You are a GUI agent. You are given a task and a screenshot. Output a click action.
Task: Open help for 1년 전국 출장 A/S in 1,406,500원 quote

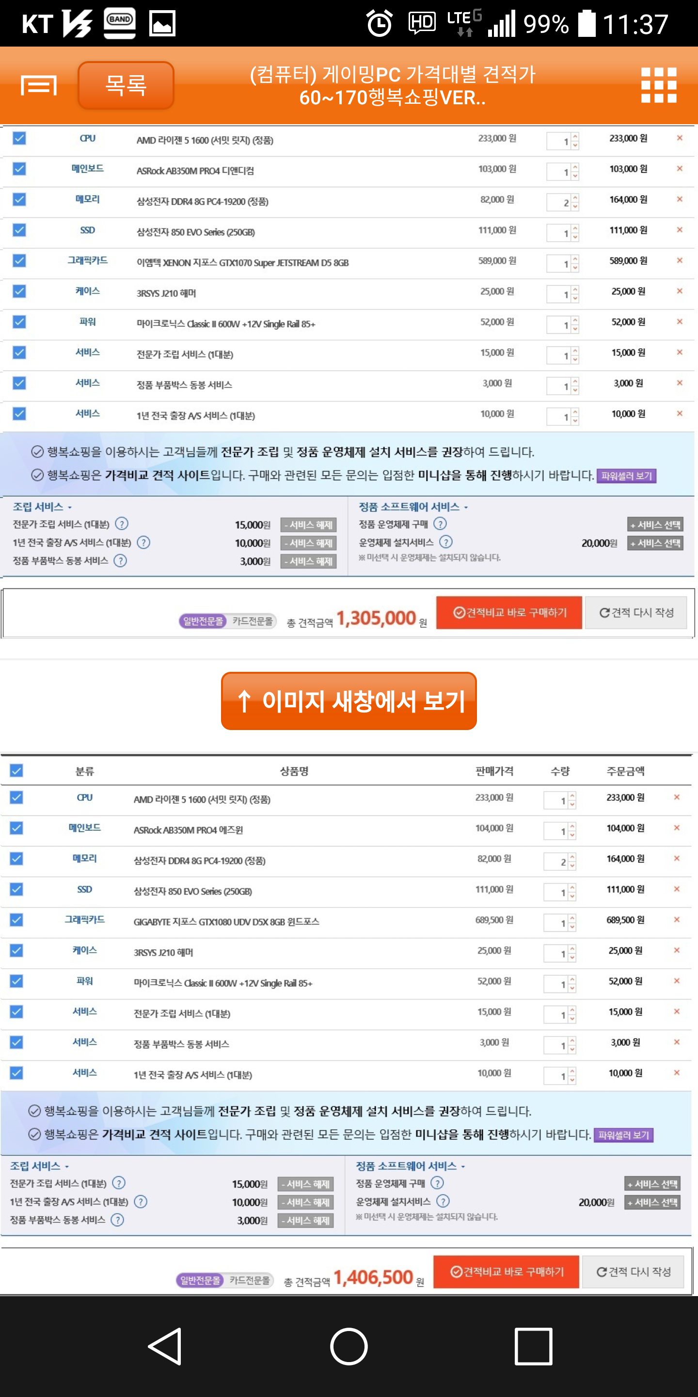[x=141, y=1201]
